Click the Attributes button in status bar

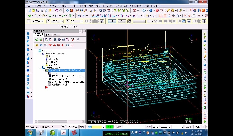[x=149, y=127]
